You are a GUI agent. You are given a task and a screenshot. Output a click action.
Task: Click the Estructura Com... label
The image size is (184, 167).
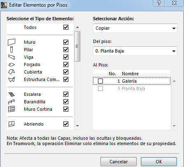pyautogui.click(x=42, y=79)
